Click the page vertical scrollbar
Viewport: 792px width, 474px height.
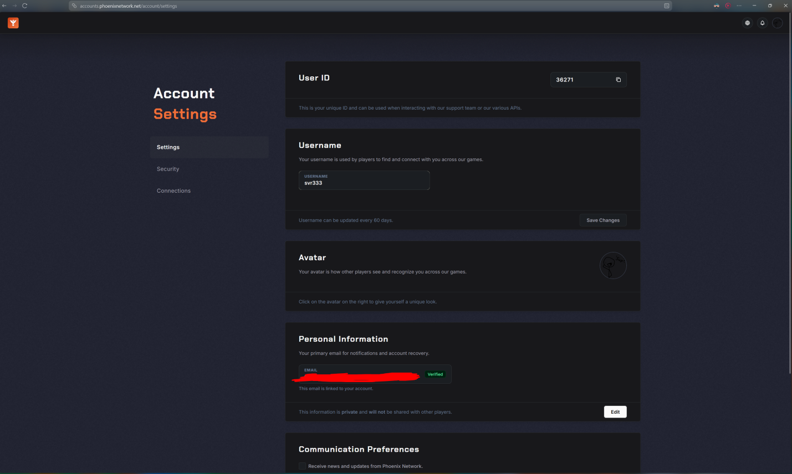[x=790, y=221]
